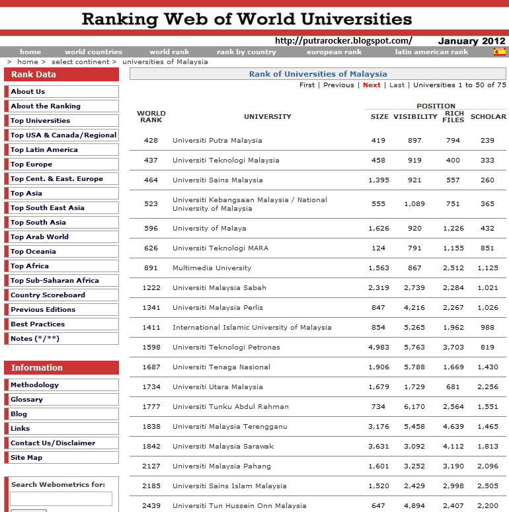Open Top USA & Canada/Regional link
The image size is (509, 512).
coord(61,135)
